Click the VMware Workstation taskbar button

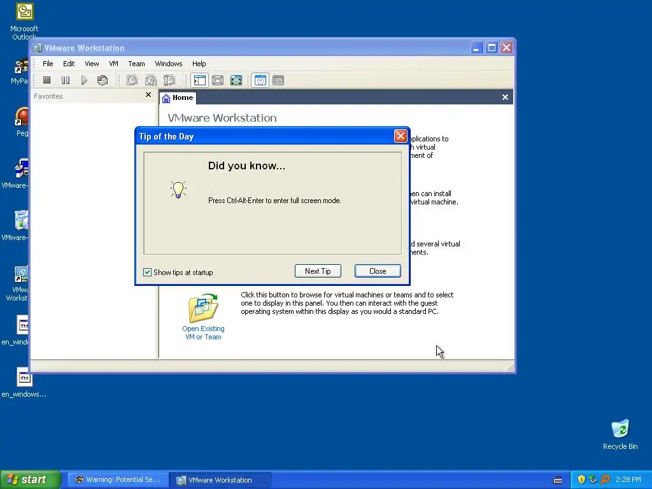tap(220, 480)
